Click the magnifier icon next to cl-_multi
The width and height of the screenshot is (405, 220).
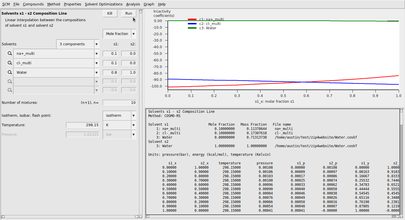tap(10, 63)
